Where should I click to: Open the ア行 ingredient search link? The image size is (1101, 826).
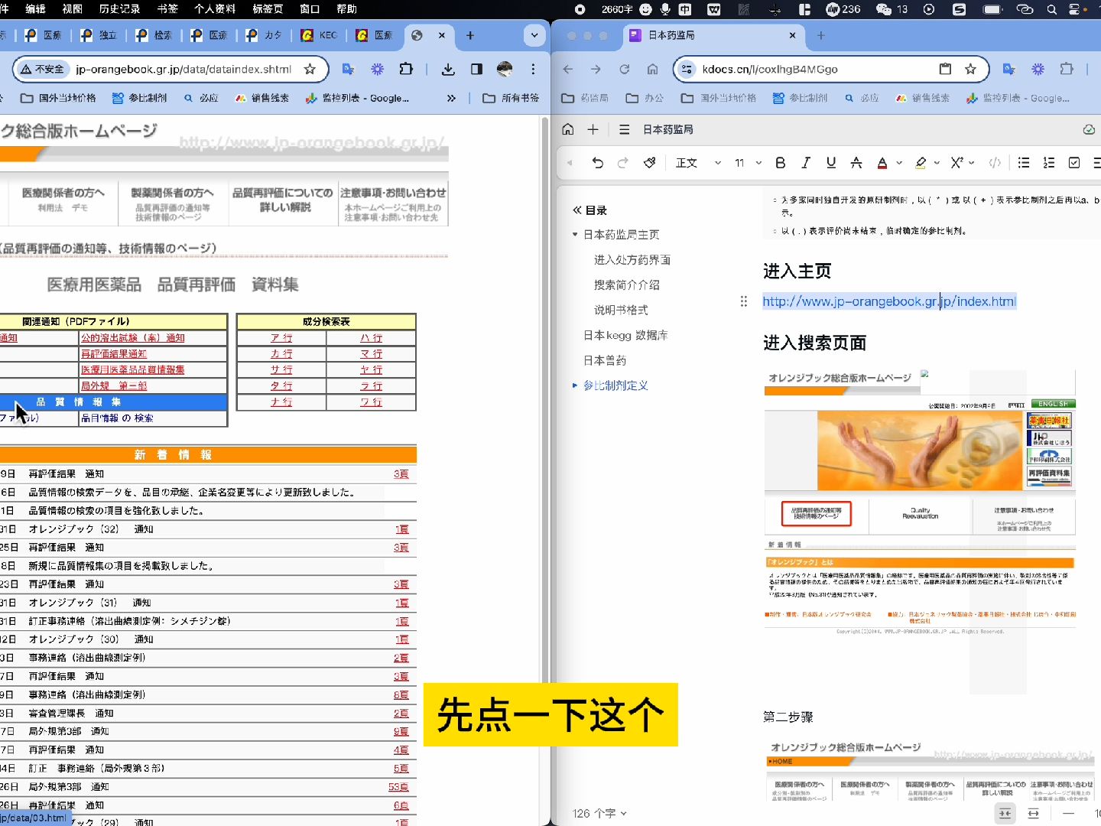[x=281, y=337]
